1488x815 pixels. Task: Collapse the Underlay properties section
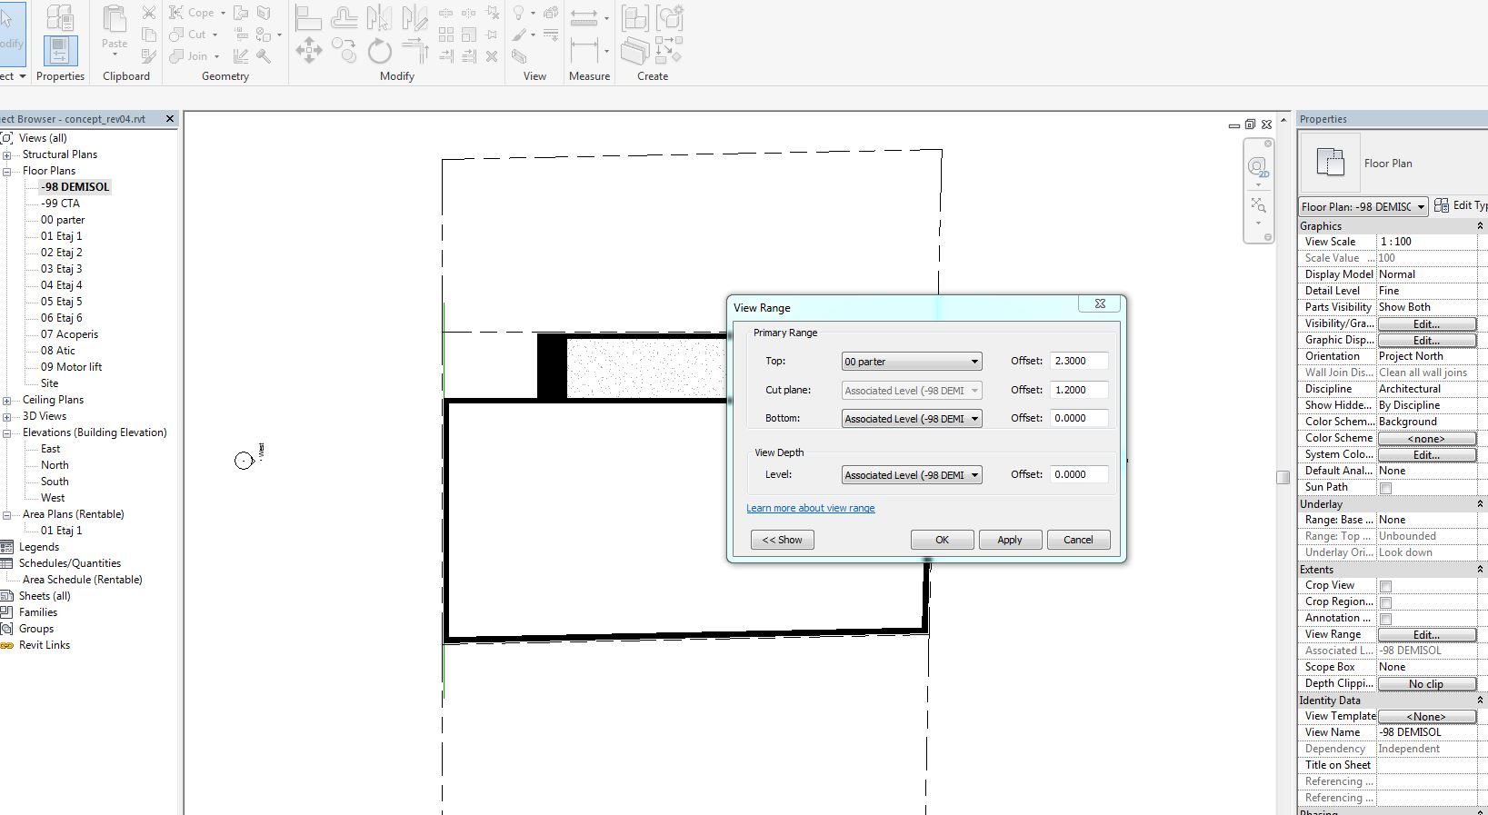click(x=1480, y=504)
